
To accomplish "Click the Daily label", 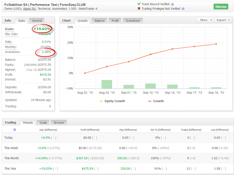I will [9, 42].
